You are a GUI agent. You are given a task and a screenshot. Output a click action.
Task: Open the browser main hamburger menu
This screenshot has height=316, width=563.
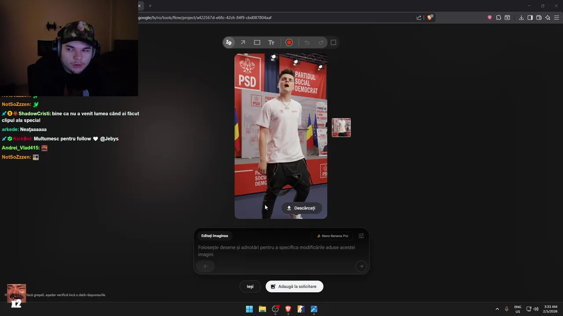click(556, 18)
